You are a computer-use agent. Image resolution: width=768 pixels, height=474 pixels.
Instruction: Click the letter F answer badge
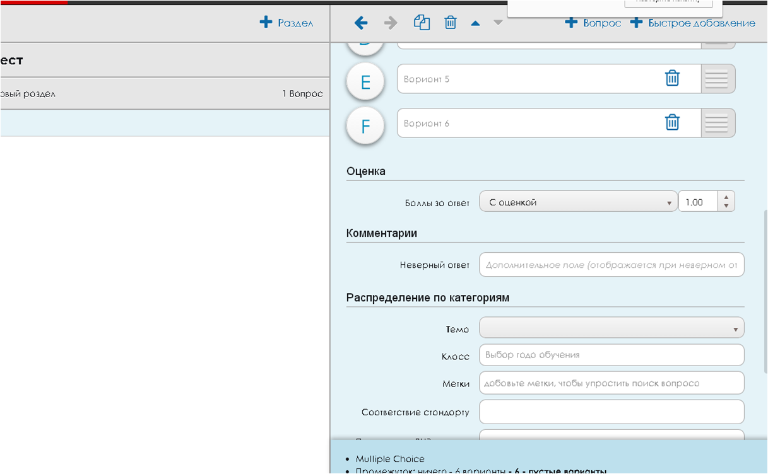click(x=365, y=125)
